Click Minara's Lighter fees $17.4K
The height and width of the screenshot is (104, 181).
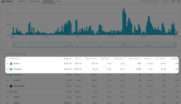coord(95,63)
